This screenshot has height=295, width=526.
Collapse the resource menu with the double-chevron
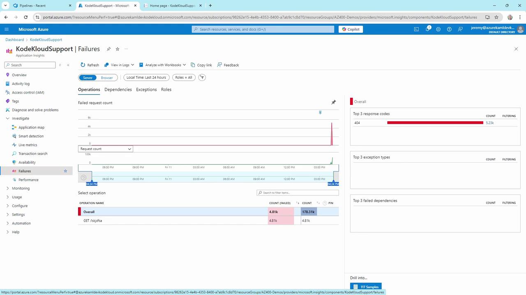68,65
